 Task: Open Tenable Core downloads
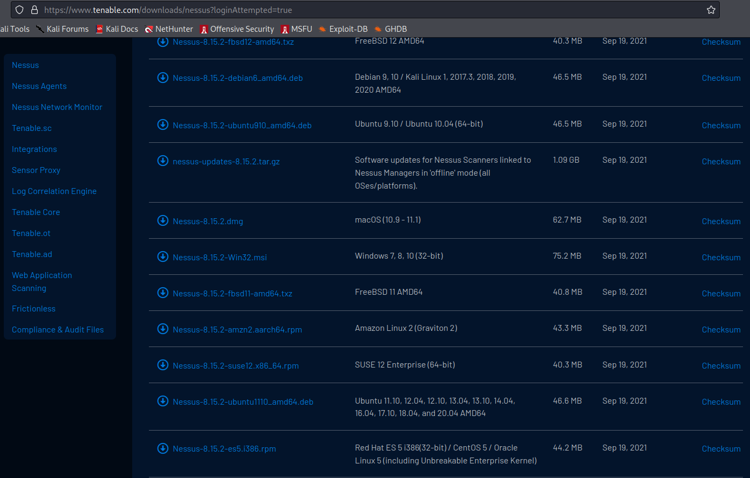[36, 212]
